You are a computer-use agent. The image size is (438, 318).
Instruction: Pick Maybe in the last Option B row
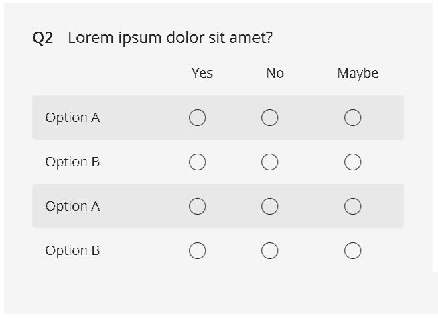(353, 251)
